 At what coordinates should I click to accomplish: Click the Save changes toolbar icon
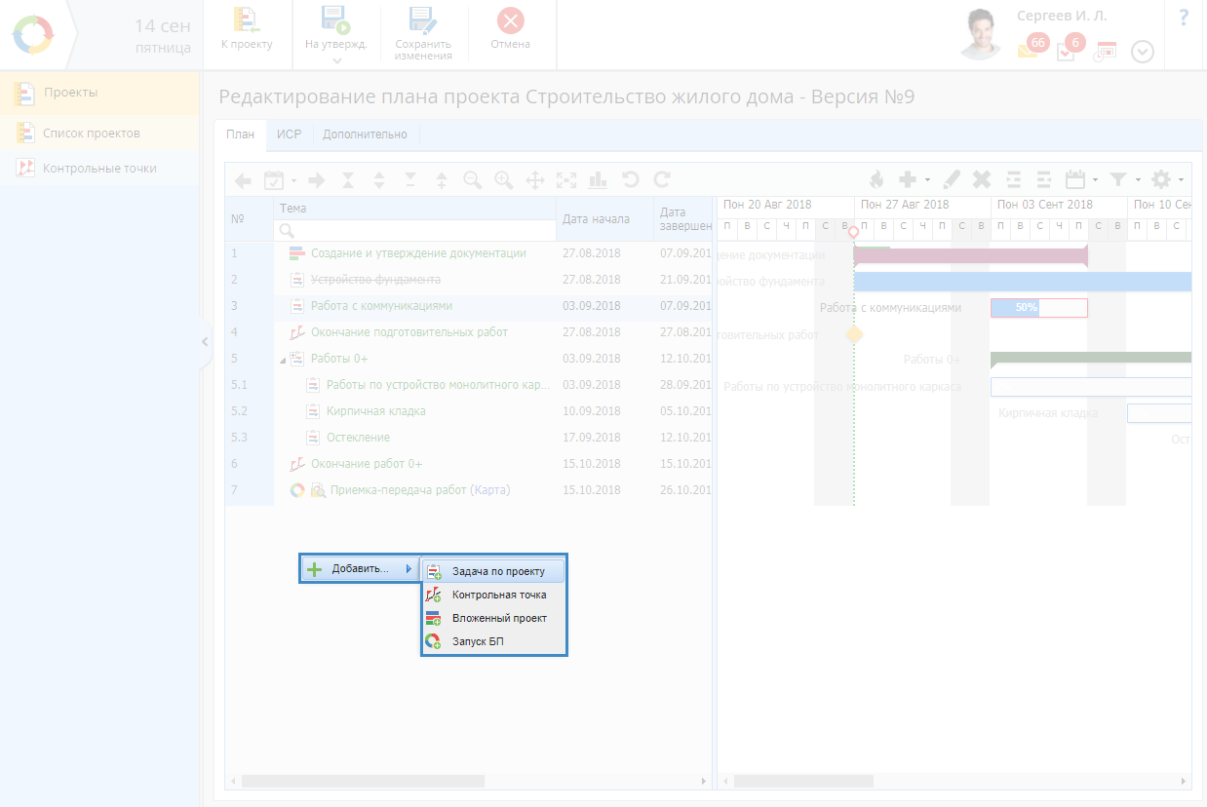pos(422,21)
